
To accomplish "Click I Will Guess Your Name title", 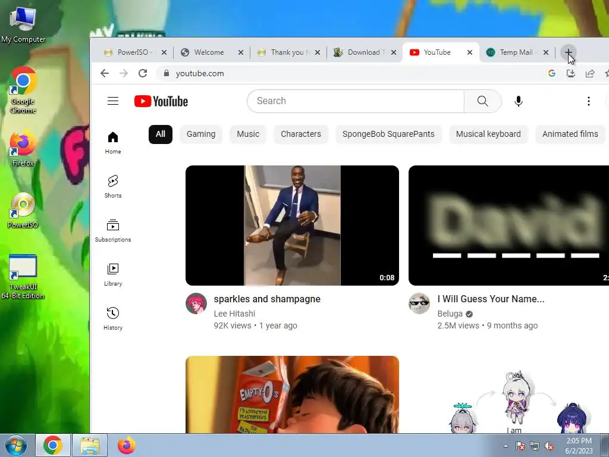I will 491,299.
